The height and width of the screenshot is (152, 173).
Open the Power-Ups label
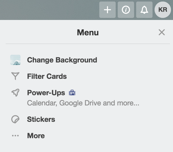[x=46, y=93]
